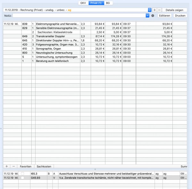Click diagnosis code G45.93
This screenshot has width=192, height=189.
coord(36,178)
